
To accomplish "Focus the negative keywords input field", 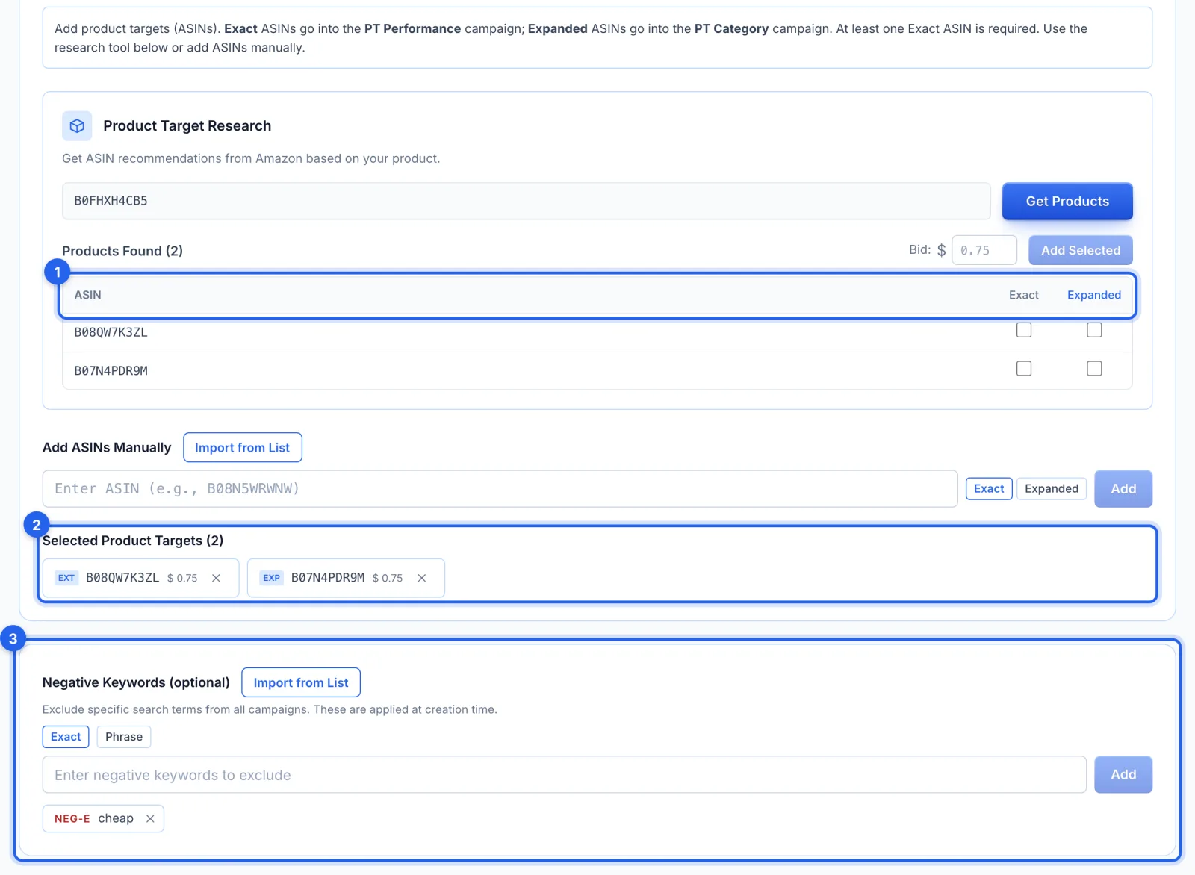I will [x=565, y=775].
